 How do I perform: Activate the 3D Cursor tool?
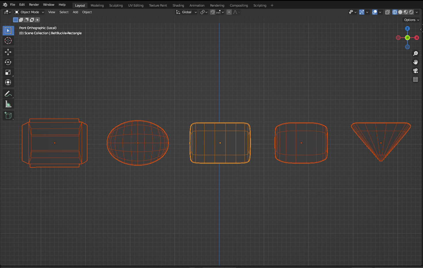[8, 41]
